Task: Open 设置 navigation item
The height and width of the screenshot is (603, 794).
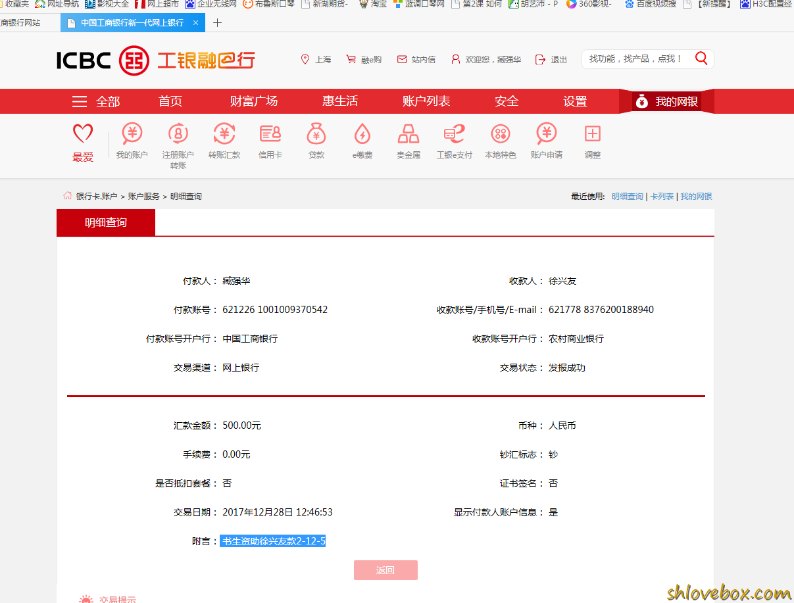Action: pos(575,101)
